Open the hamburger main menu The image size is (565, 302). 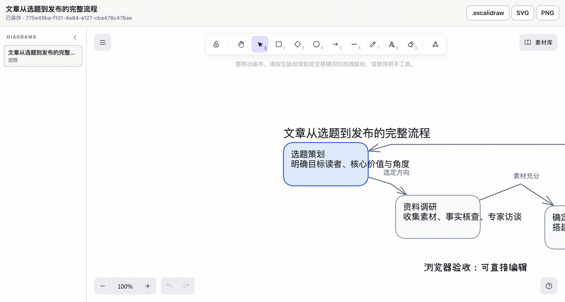click(103, 42)
